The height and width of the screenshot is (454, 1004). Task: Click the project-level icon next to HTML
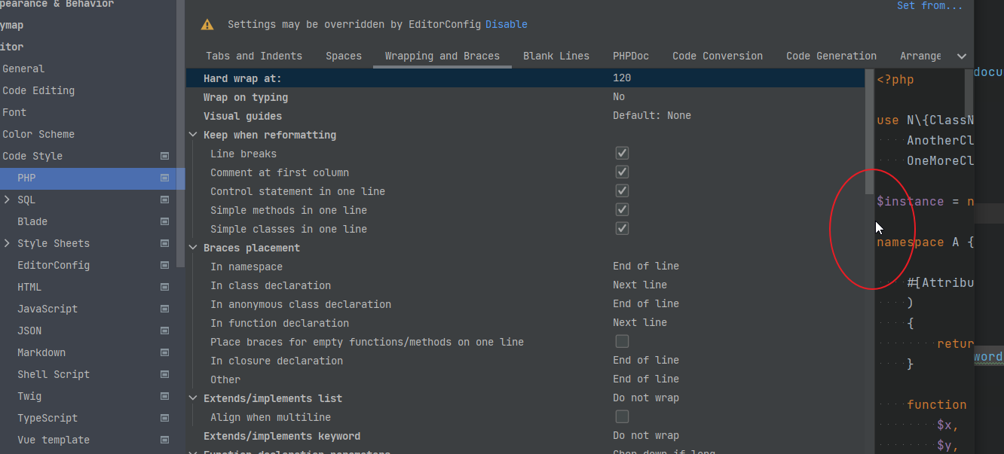[x=164, y=287]
